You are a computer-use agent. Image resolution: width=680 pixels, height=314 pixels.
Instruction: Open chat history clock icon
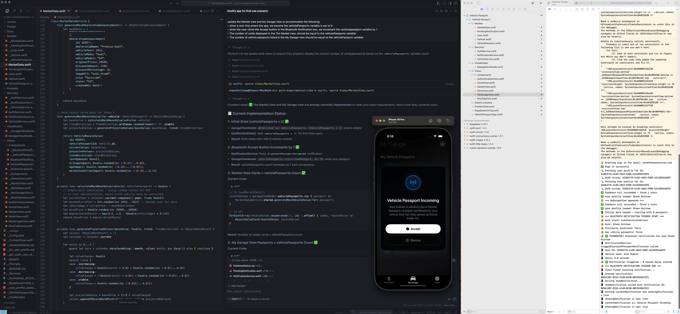[x=446, y=11]
